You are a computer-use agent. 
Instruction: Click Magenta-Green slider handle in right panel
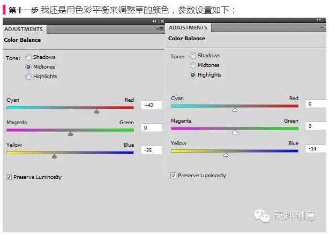235,132
